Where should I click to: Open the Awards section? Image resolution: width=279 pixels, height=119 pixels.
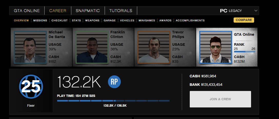click(x=165, y=21)
